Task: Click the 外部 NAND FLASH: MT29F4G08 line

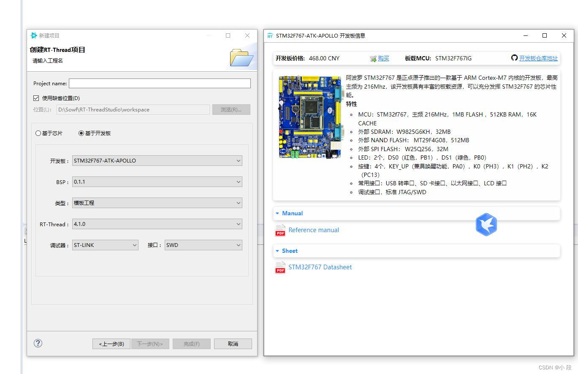Action: click(414, 140)
